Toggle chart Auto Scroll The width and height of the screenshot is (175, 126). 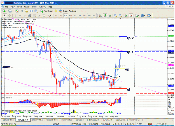click(x=126, y=16)
